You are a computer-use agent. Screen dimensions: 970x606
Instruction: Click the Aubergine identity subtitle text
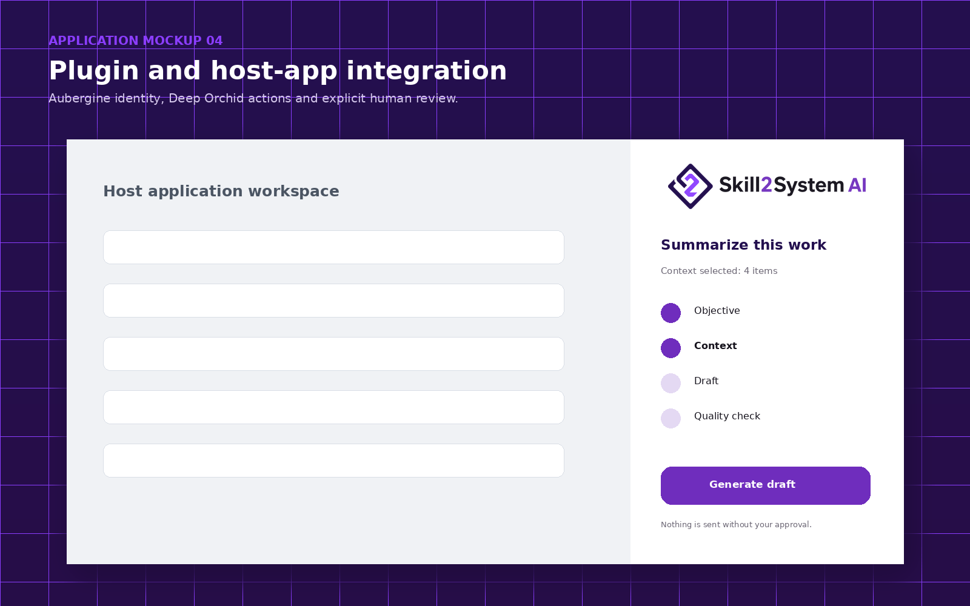tap(253, 98)
